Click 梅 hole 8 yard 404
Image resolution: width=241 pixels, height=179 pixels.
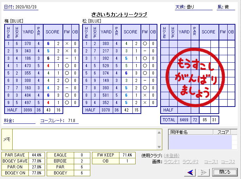(28, 95)
